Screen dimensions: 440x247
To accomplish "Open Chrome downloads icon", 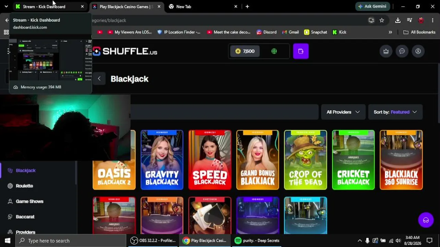I will [398, 20].
